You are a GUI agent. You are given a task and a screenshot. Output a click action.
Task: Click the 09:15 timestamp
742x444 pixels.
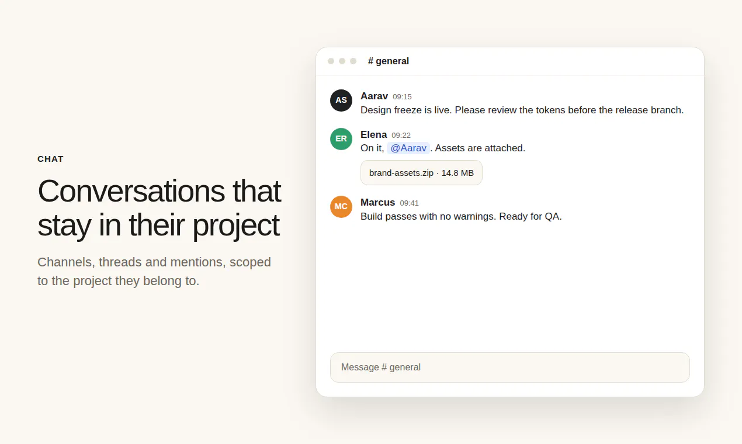pos(402,97)
